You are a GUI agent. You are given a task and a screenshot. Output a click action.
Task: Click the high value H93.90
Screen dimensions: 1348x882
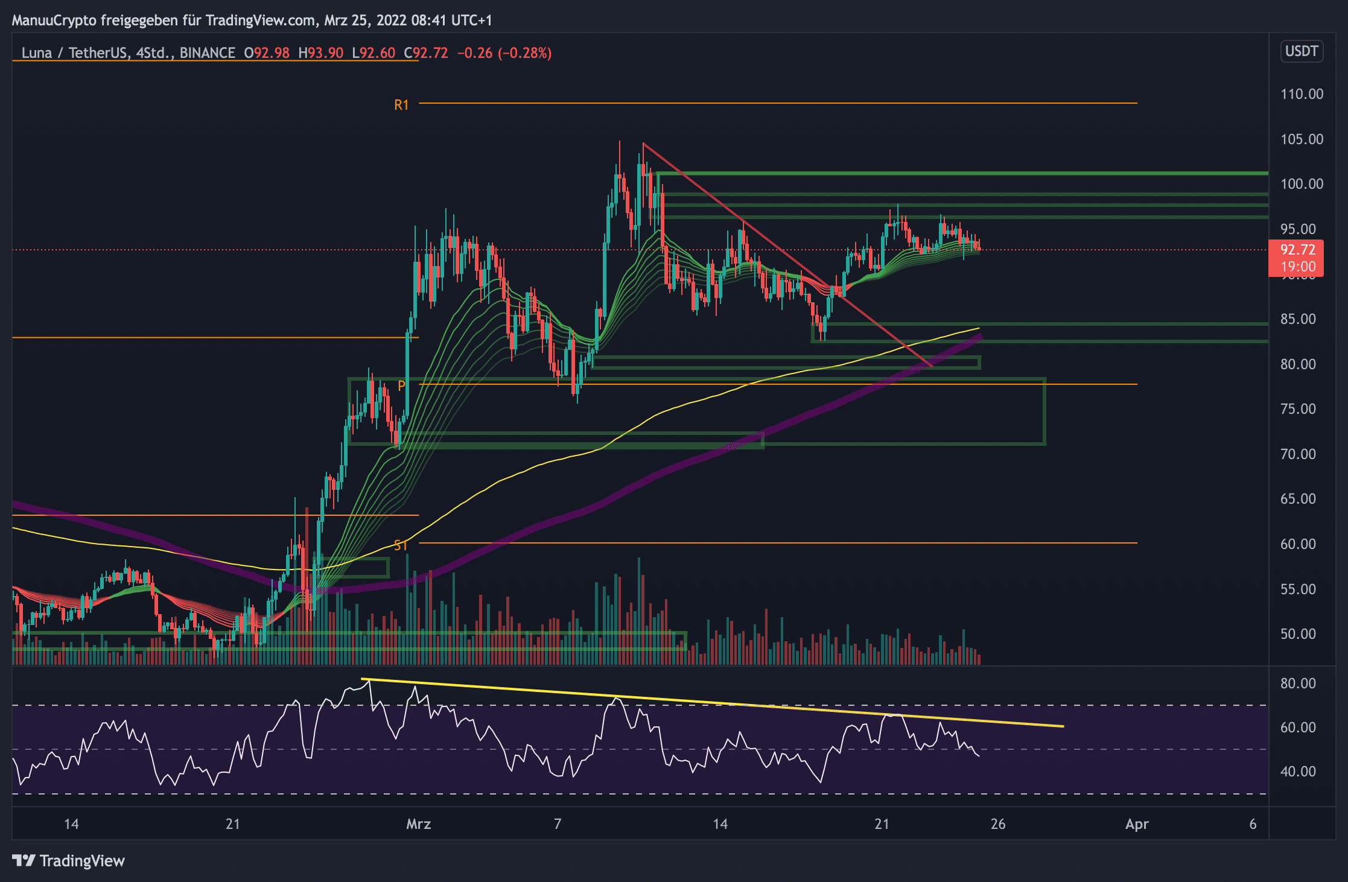[321, 53]
